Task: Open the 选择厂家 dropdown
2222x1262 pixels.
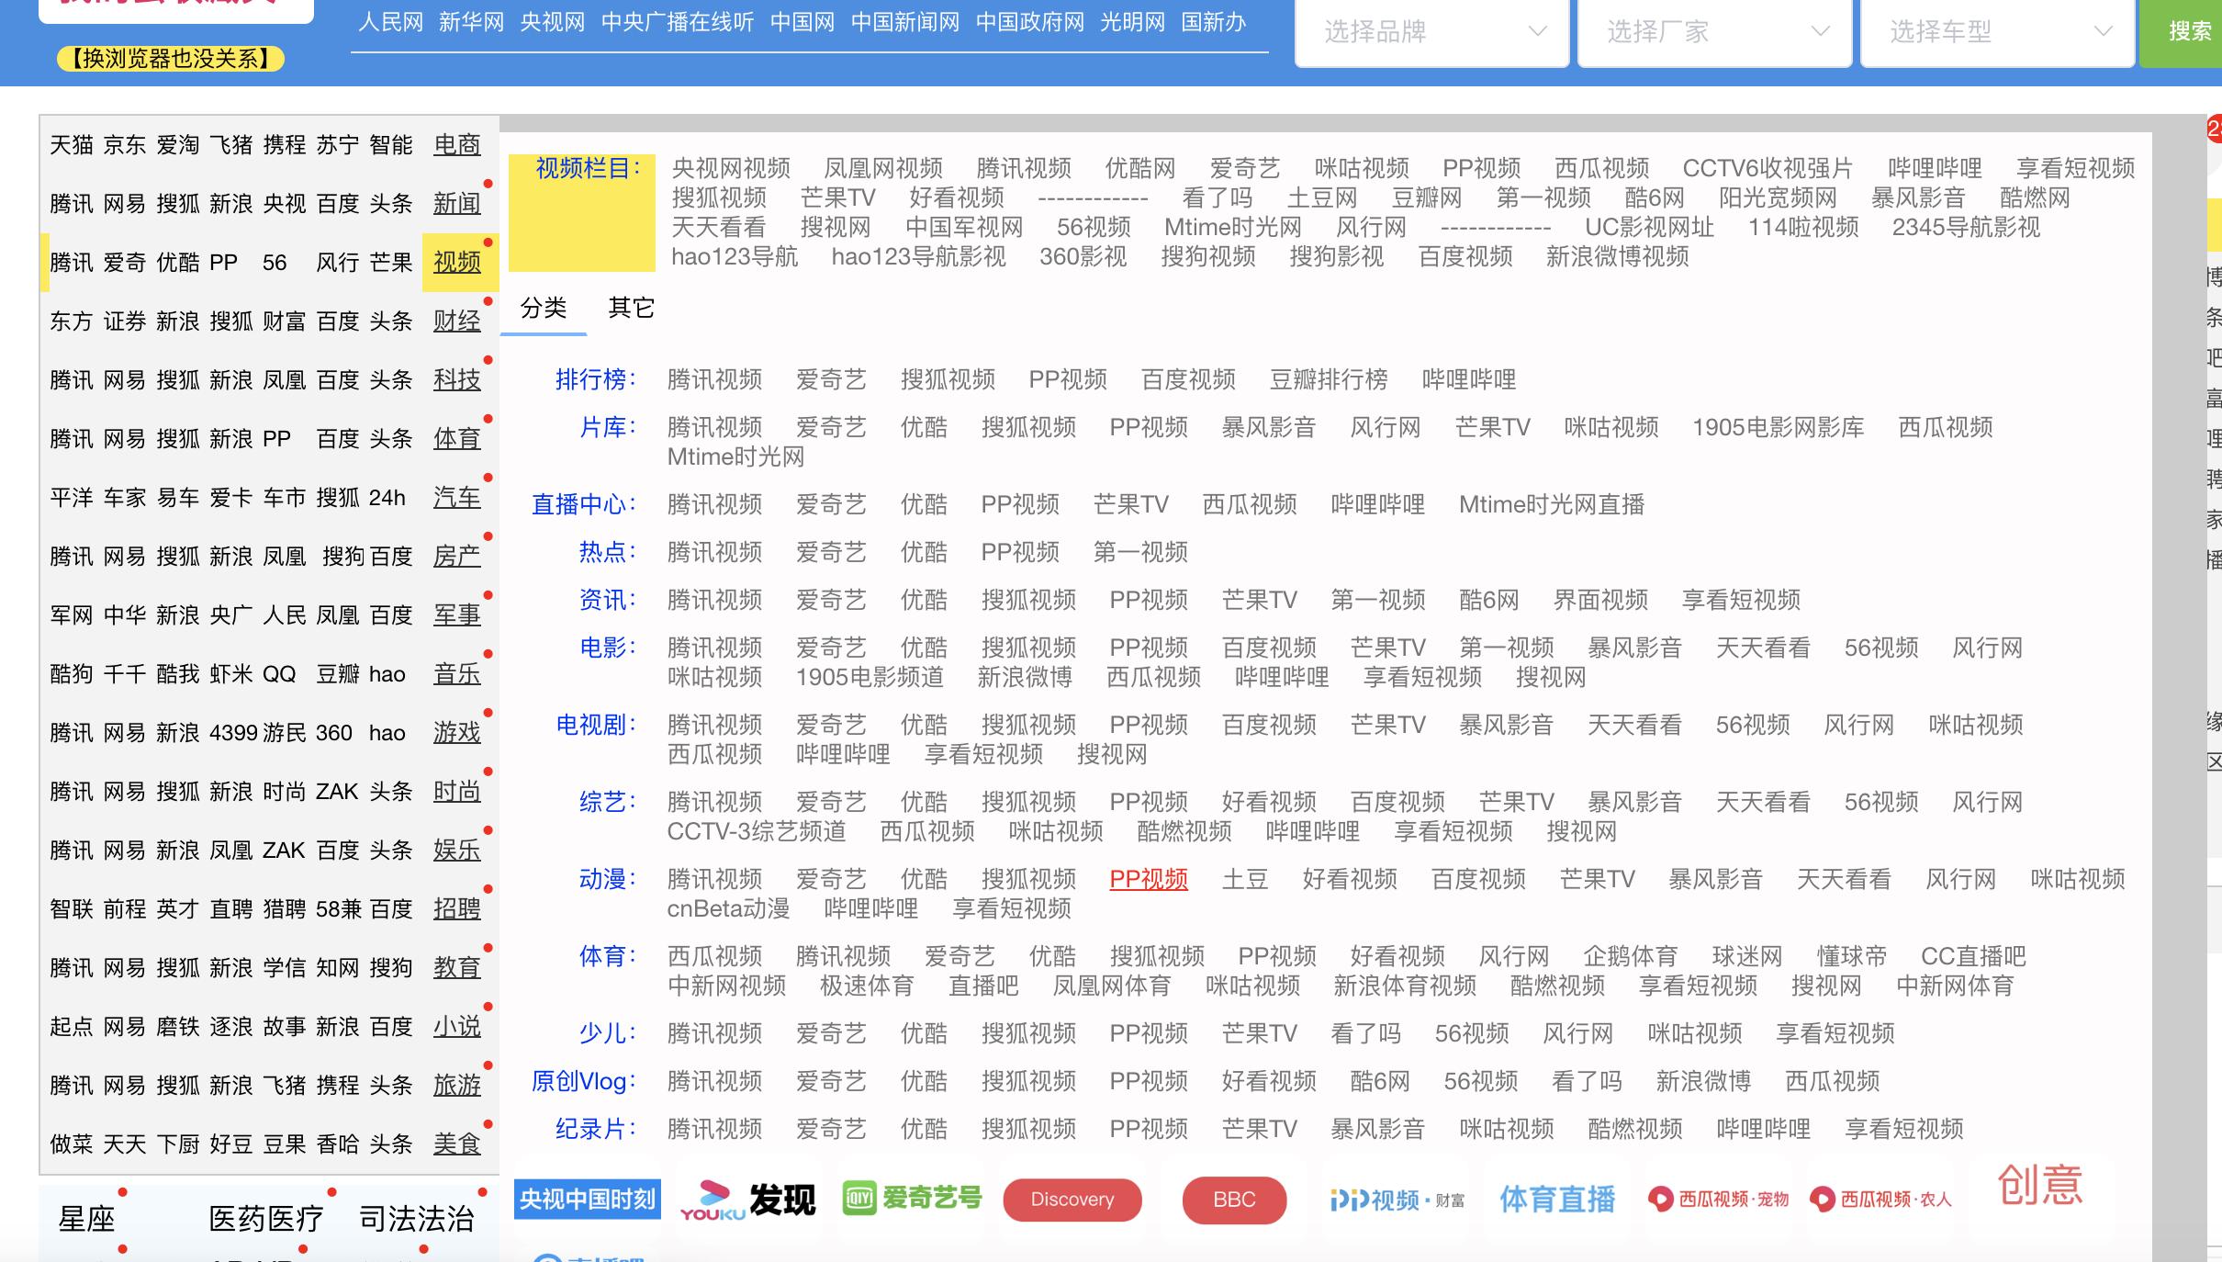Action: [1713, 32]
